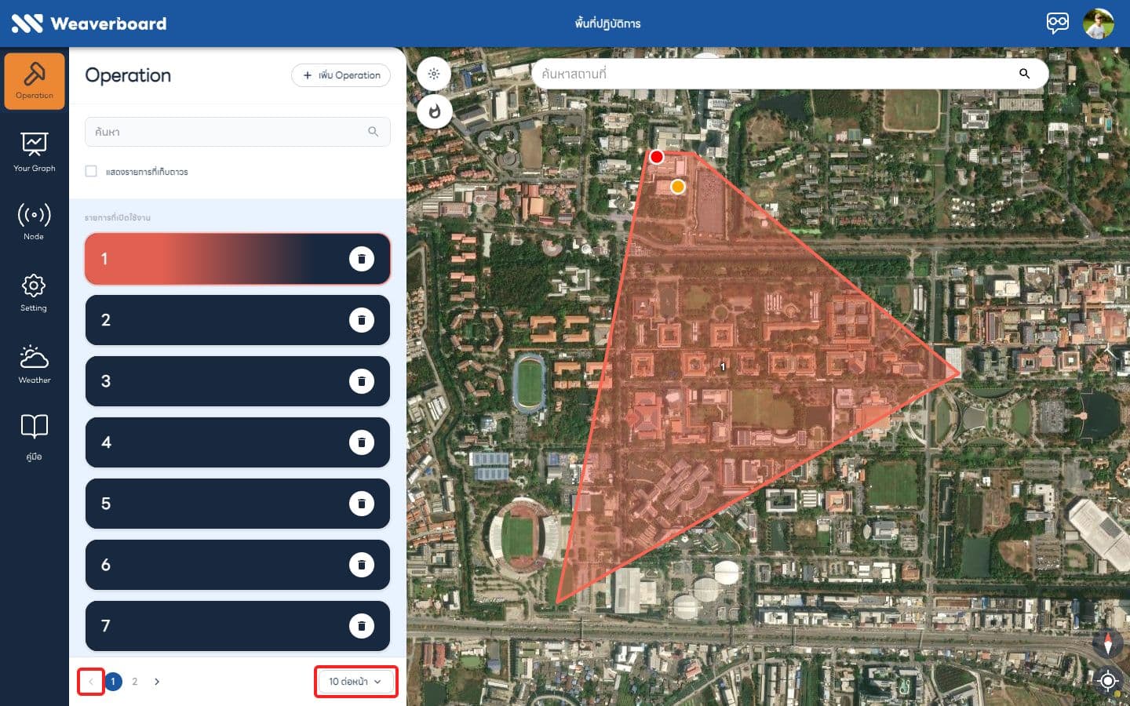The width and height of the screenshot is (1130, 706).
Task: Click the red marker on the map
Action: coord(657,157)
